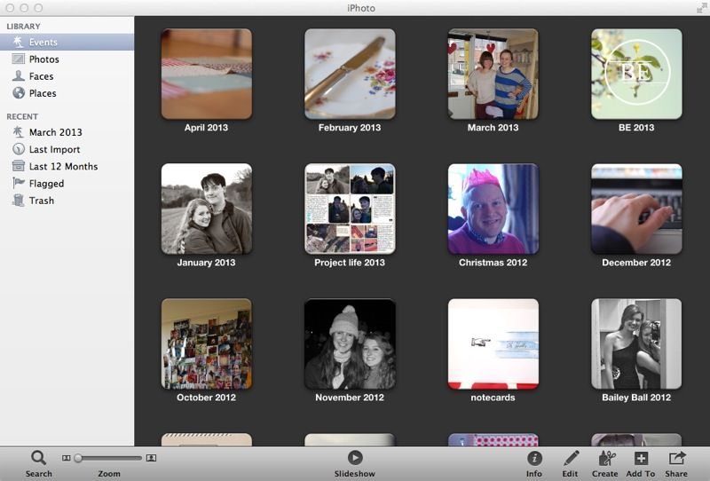This screenshot has width=710, height=481.
Task: Click the Edit pencil icon
Action: pyautogui.click(x=571, y=458)
